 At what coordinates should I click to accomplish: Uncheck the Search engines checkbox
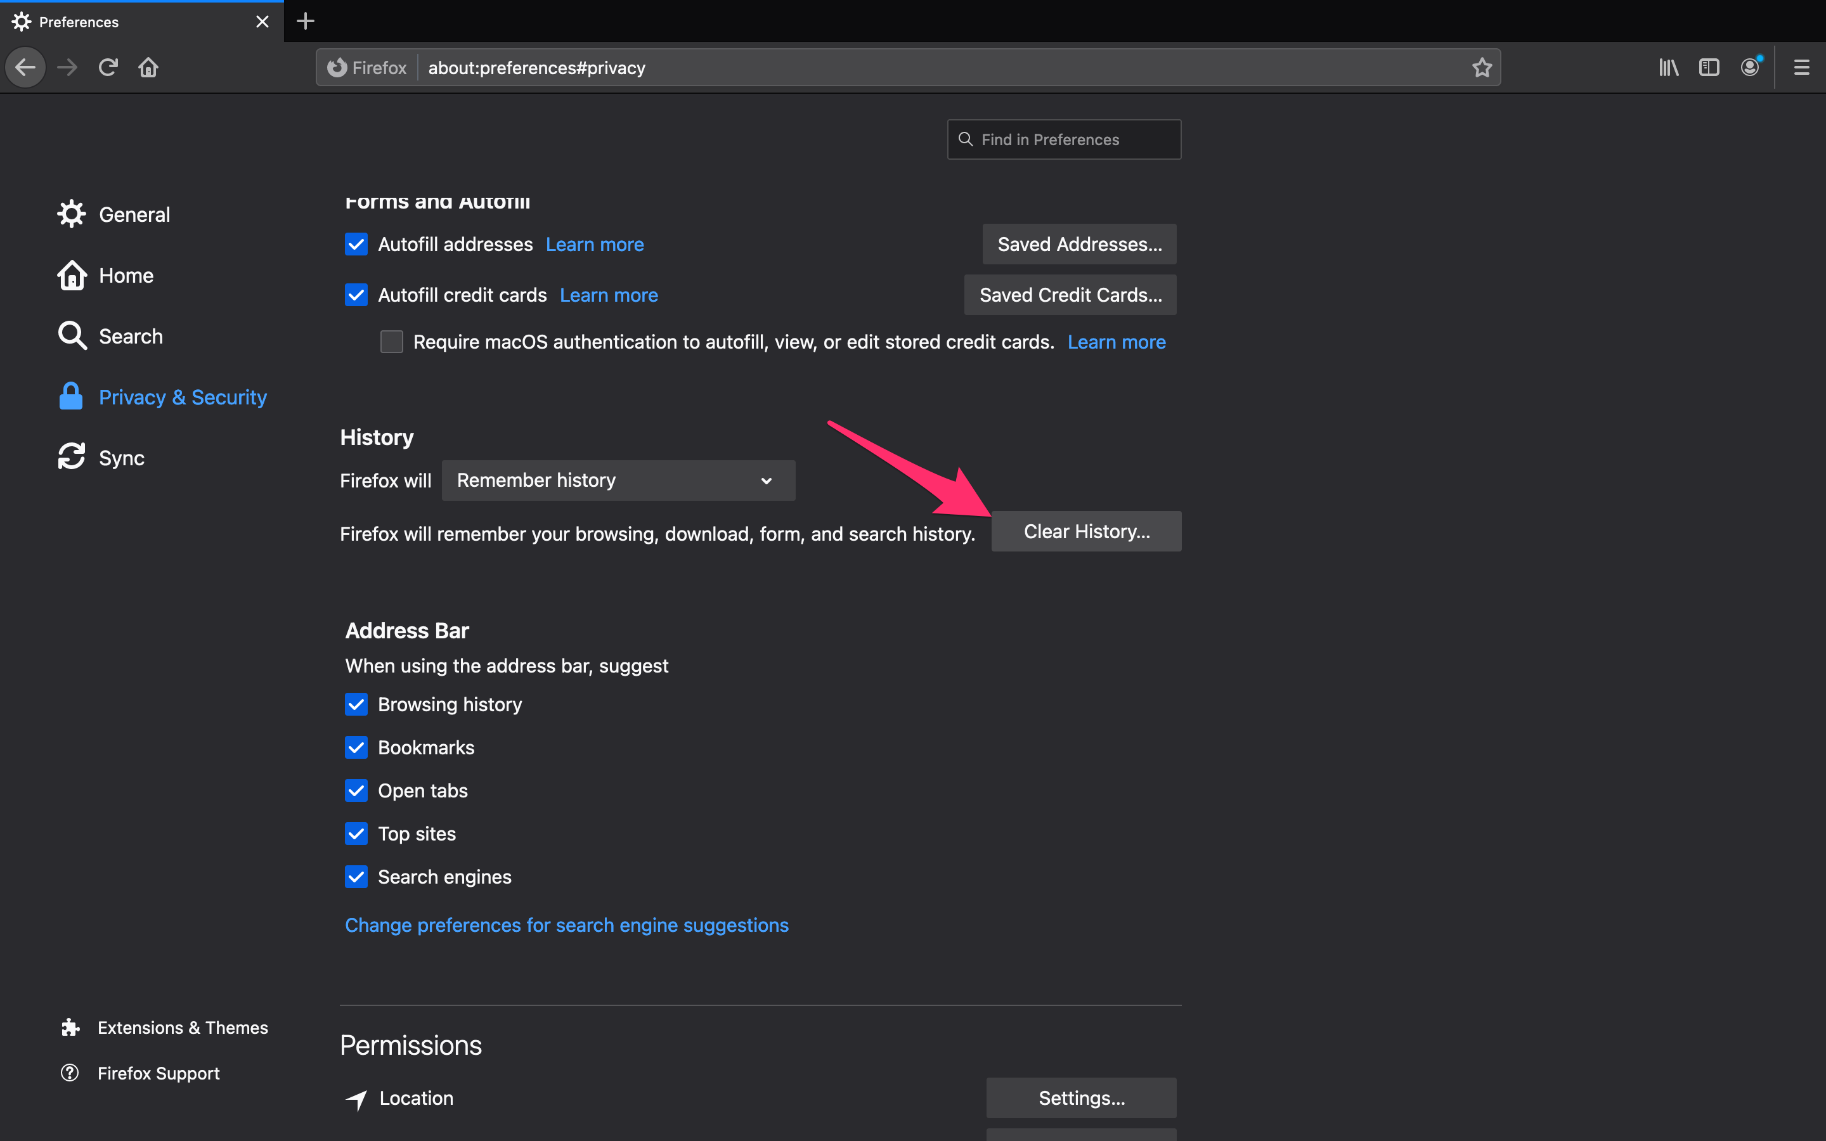[356, 877]
